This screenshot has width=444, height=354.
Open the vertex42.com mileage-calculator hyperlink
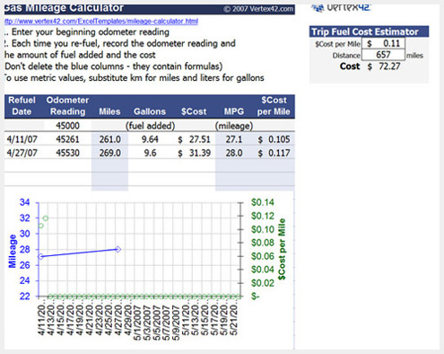point(101,22)
